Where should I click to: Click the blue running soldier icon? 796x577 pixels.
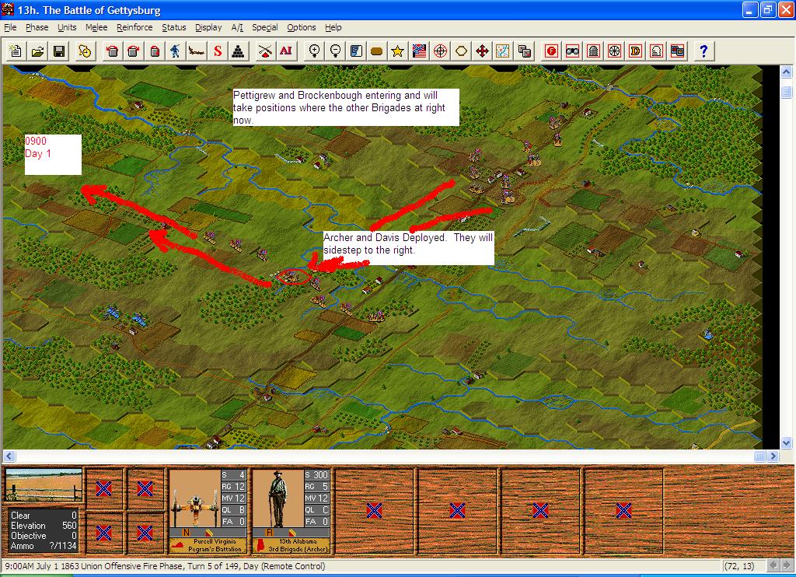tap(175, 51)
